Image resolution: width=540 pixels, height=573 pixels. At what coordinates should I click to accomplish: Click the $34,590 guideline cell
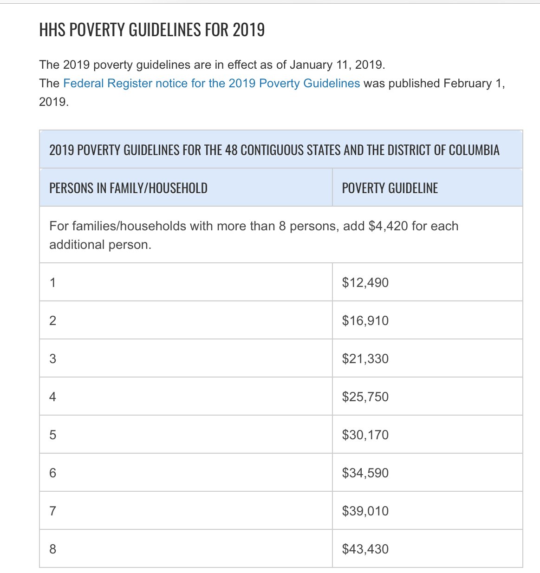(x=428, y=473)
